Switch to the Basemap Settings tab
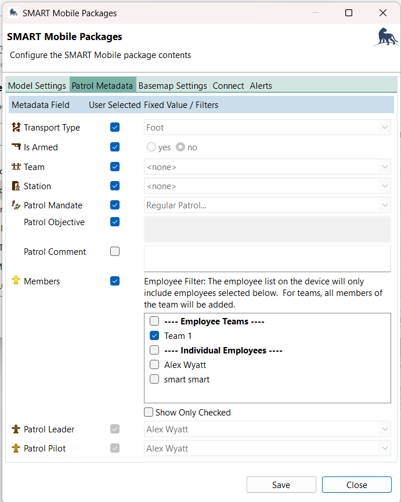 click(172, 85)
